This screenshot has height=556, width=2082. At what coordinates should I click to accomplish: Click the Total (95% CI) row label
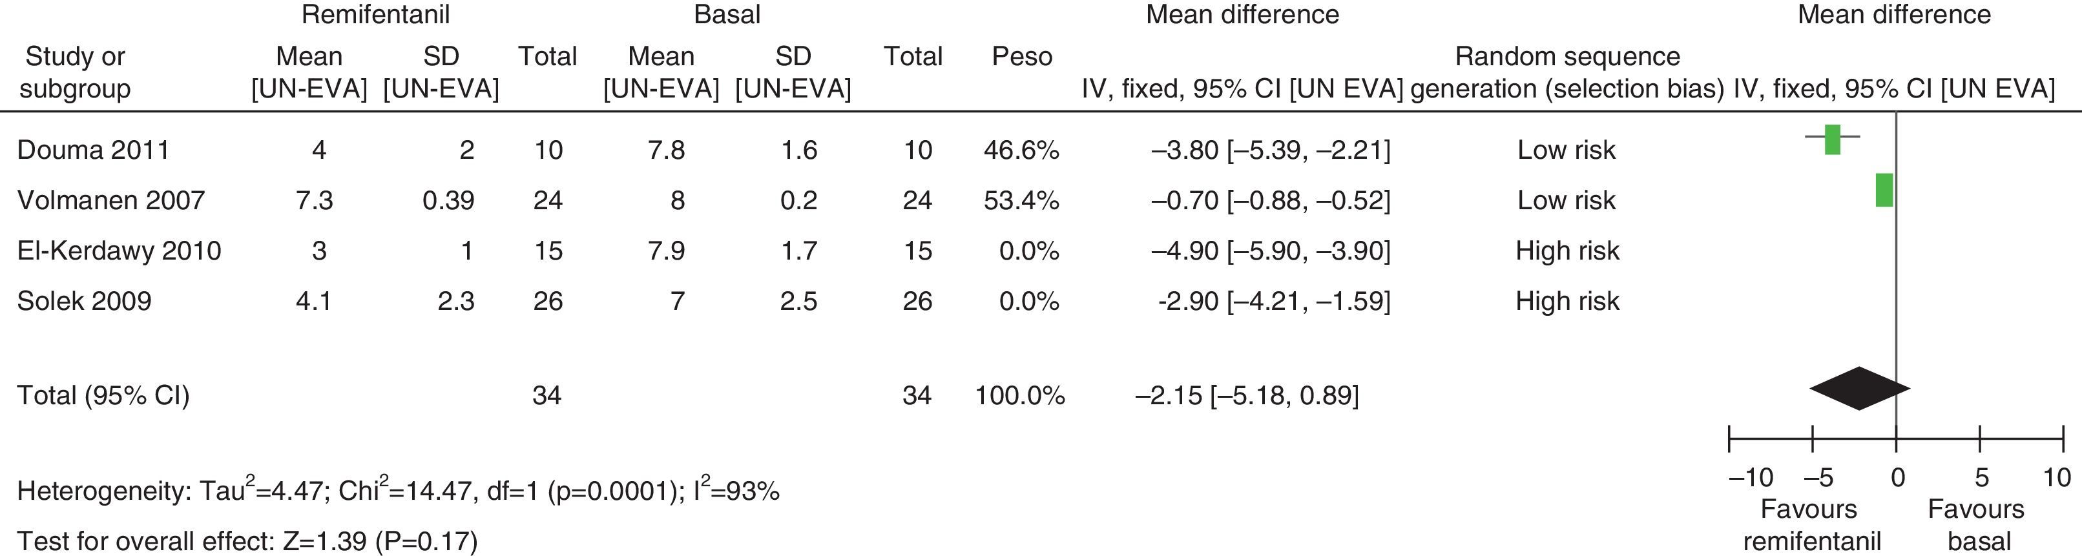(103, 395)
